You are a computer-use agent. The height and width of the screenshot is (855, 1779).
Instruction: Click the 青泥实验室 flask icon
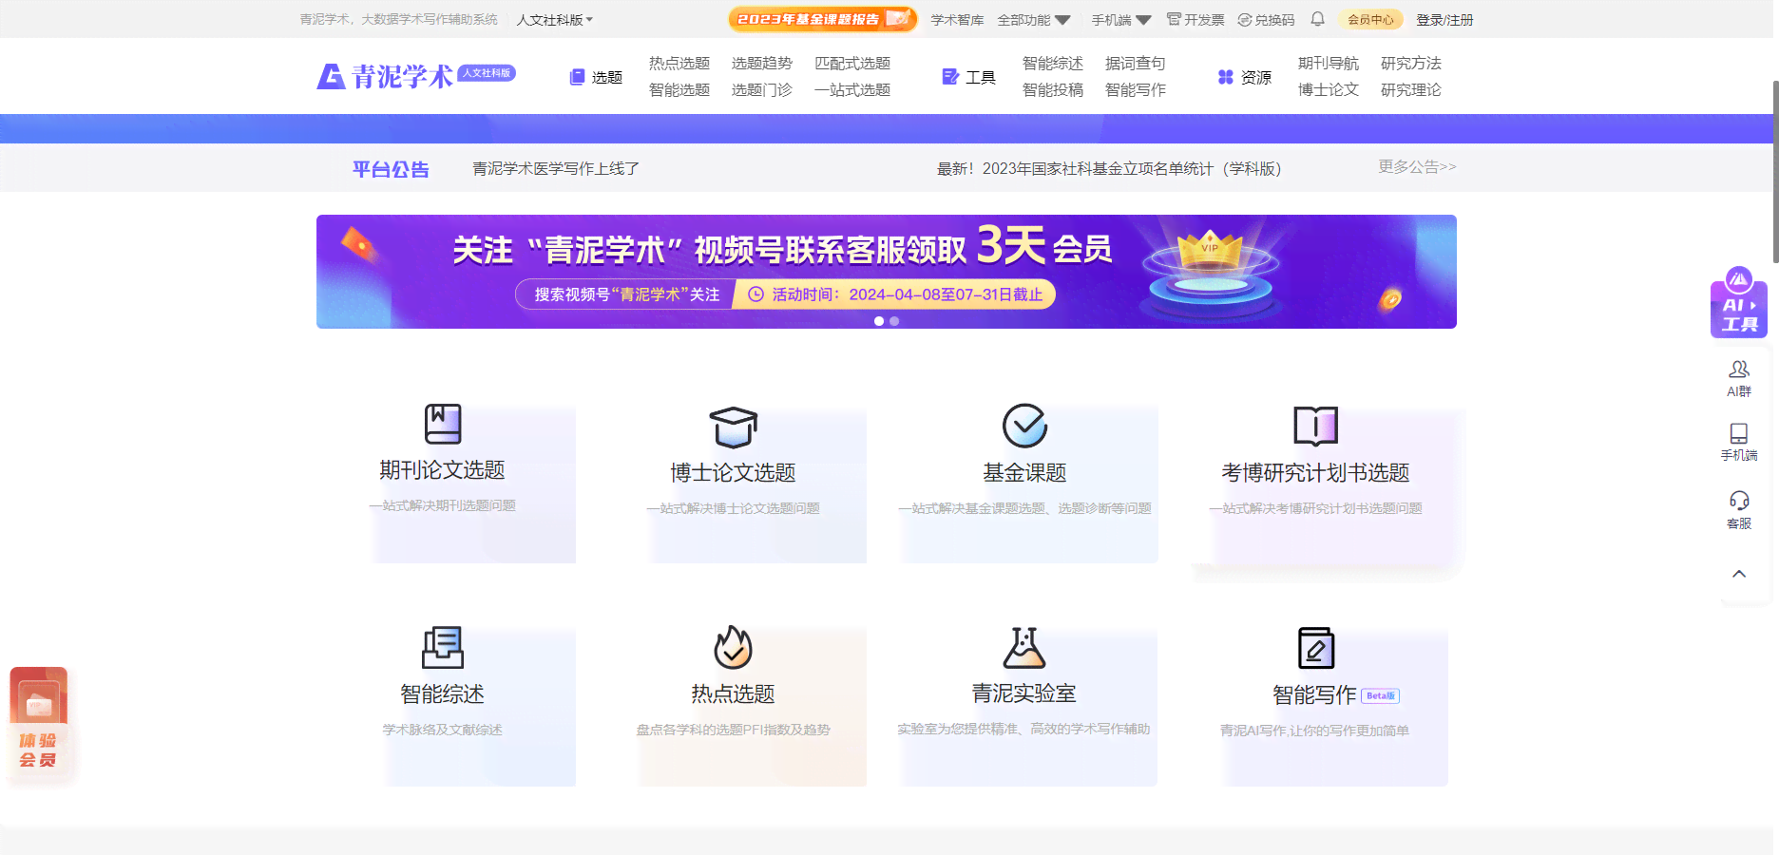point(1024,648)
